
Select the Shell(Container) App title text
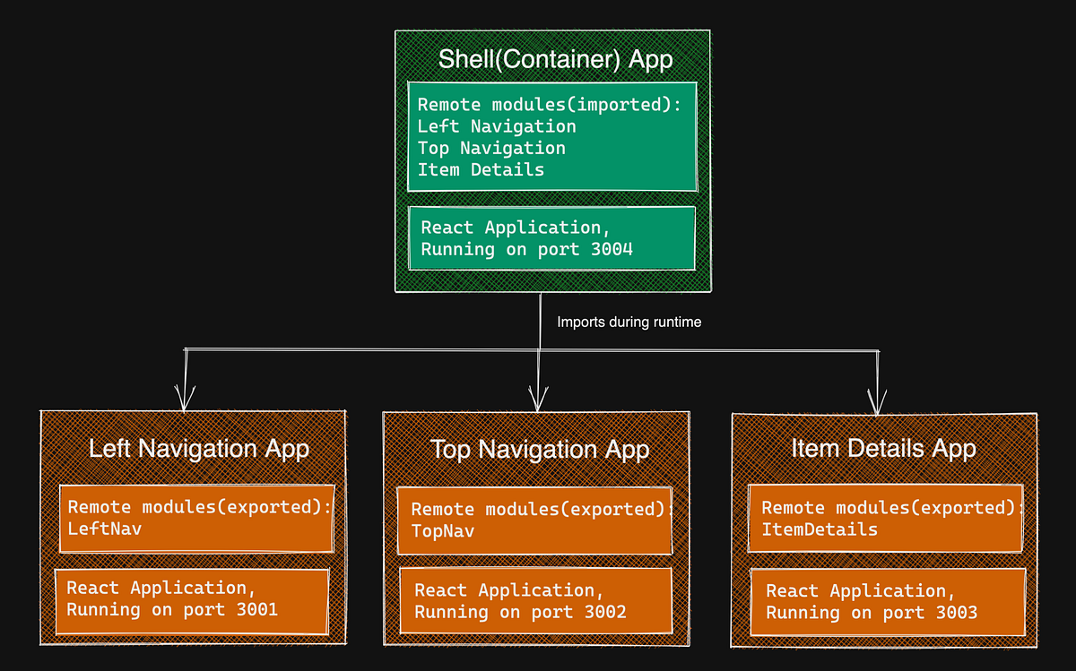click(x=554, y=59)
